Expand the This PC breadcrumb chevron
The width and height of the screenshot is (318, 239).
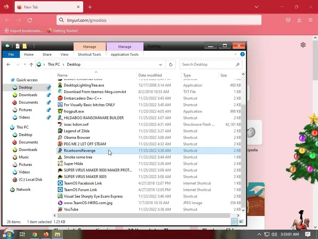[x=63, y=64]
